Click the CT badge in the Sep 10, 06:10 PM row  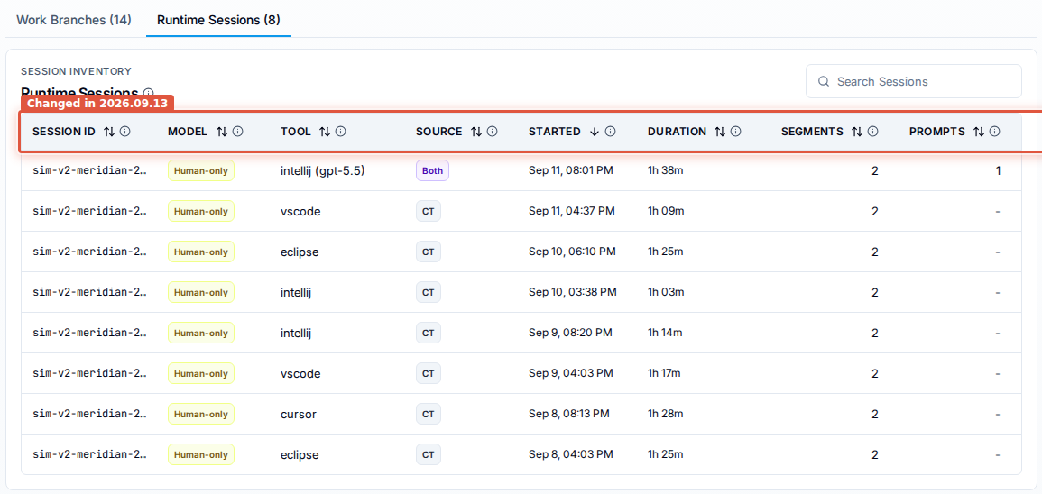click(x=429, y=252)
